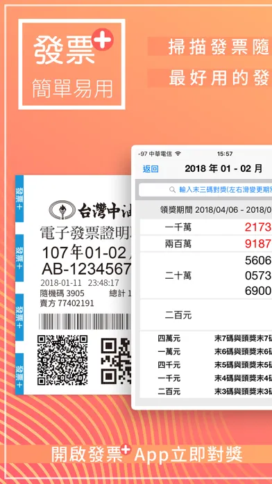Click the 電子發票證明 heading on receipt
This screenshot has height=484, width=272.
coord(86,234)
